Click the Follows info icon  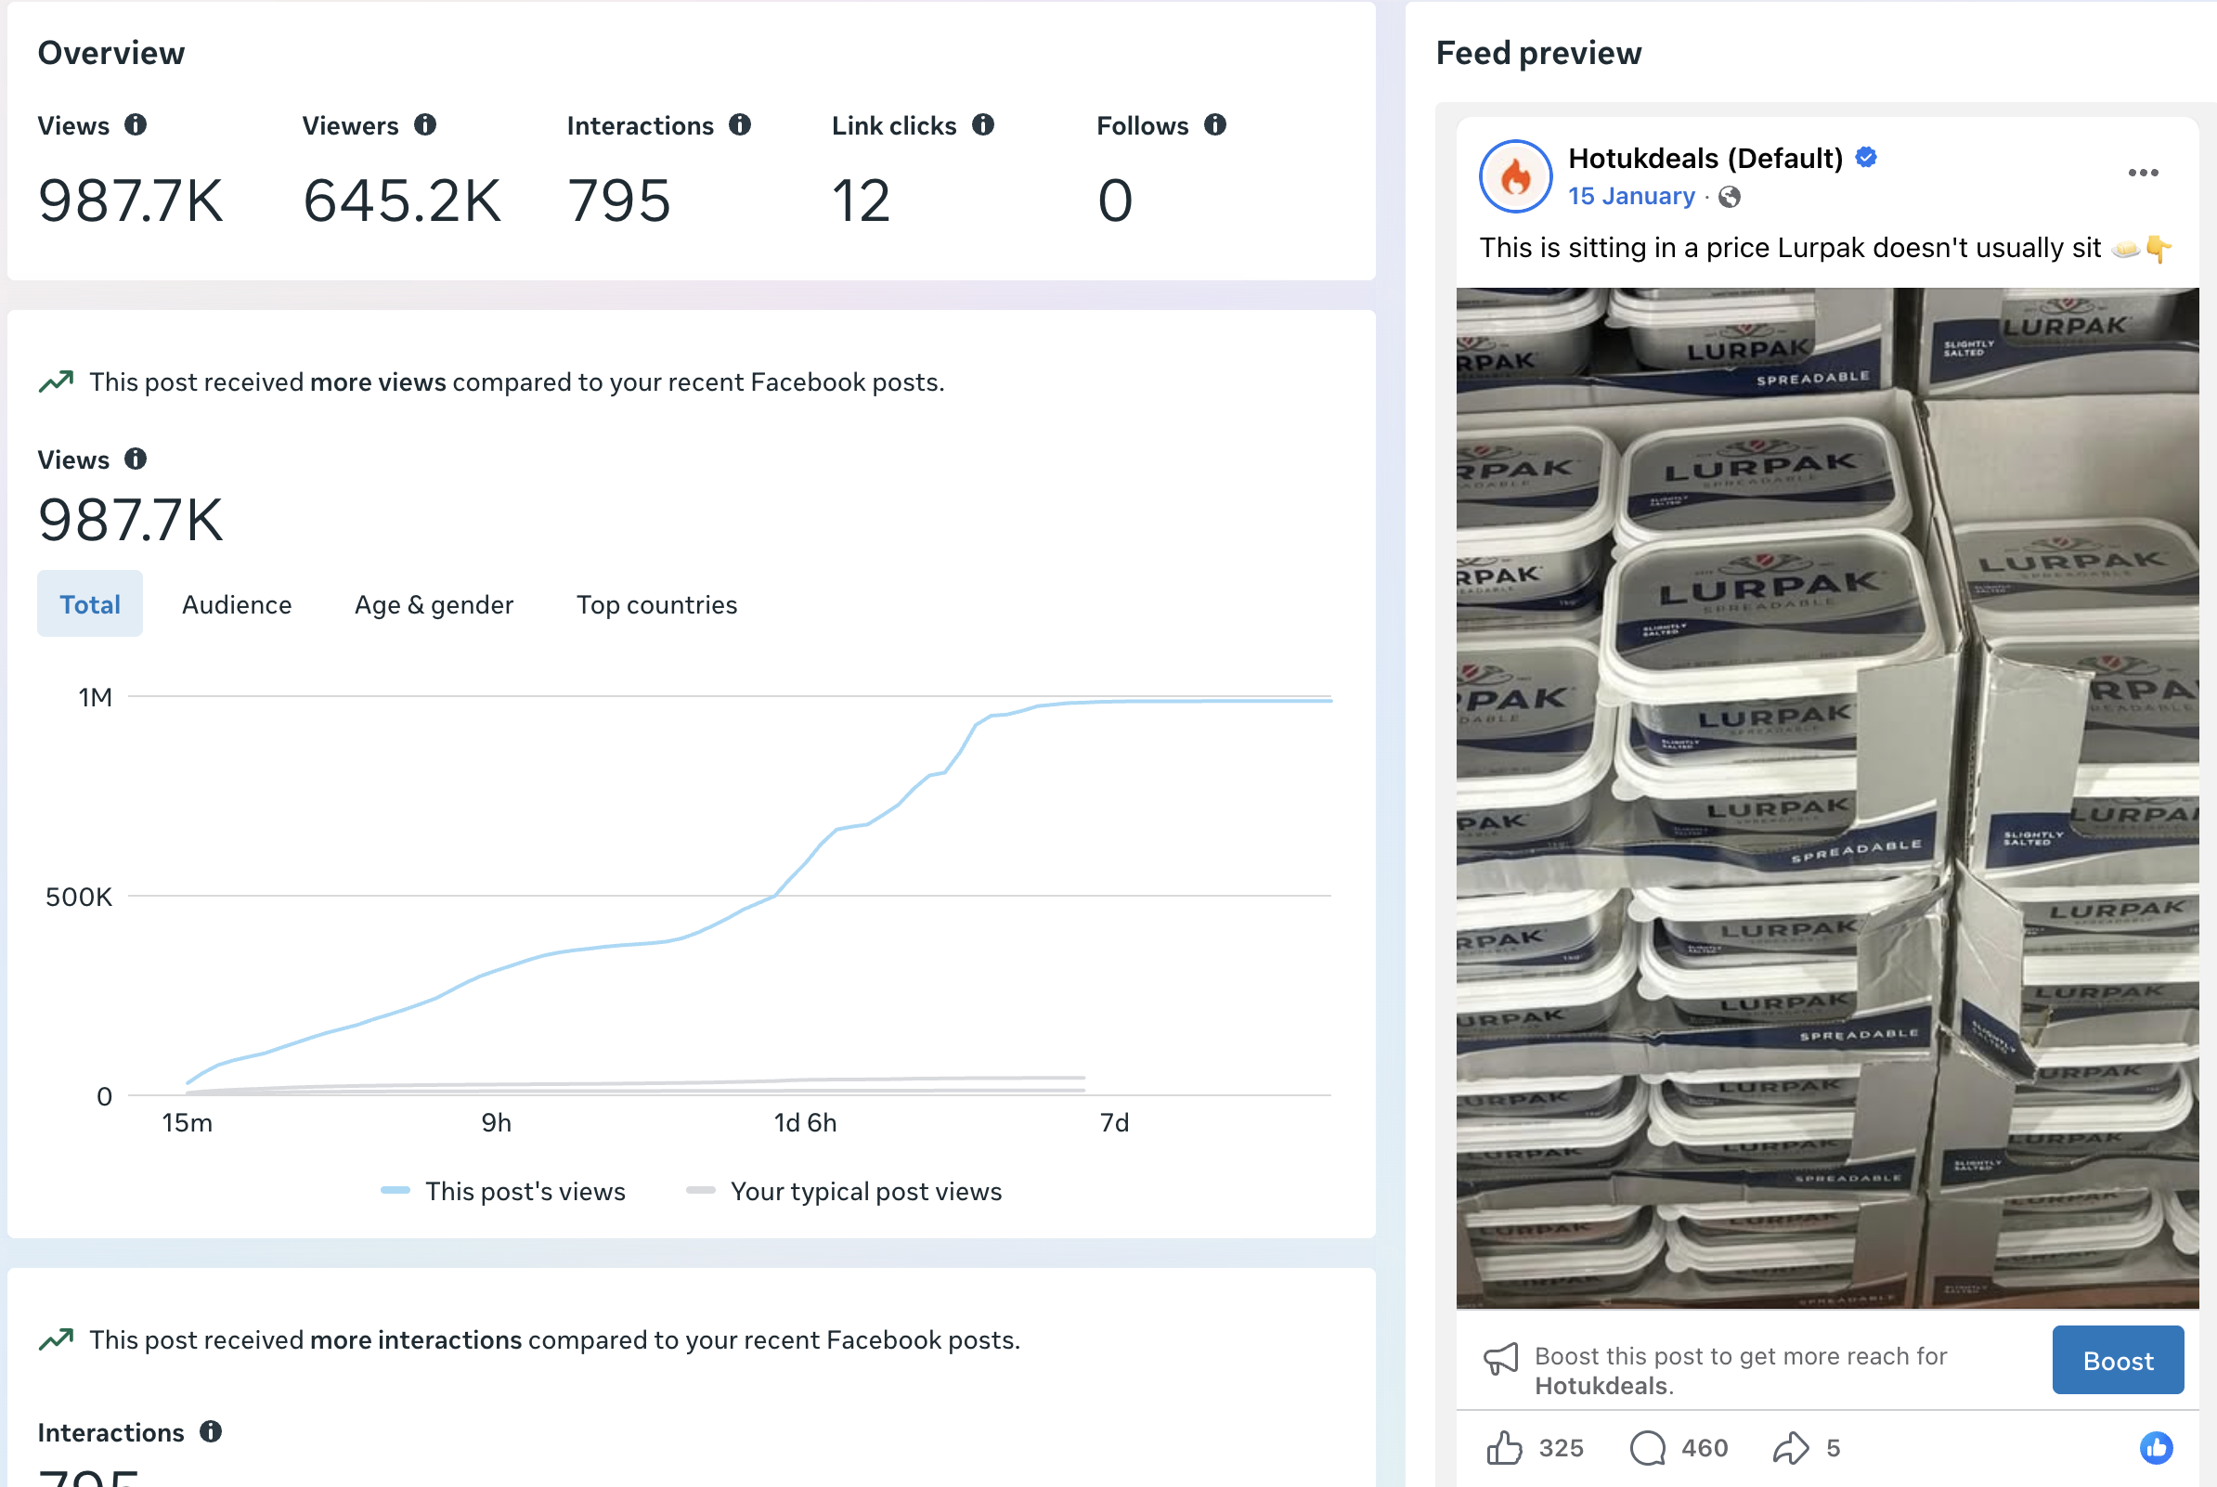tap(1214, 124)
